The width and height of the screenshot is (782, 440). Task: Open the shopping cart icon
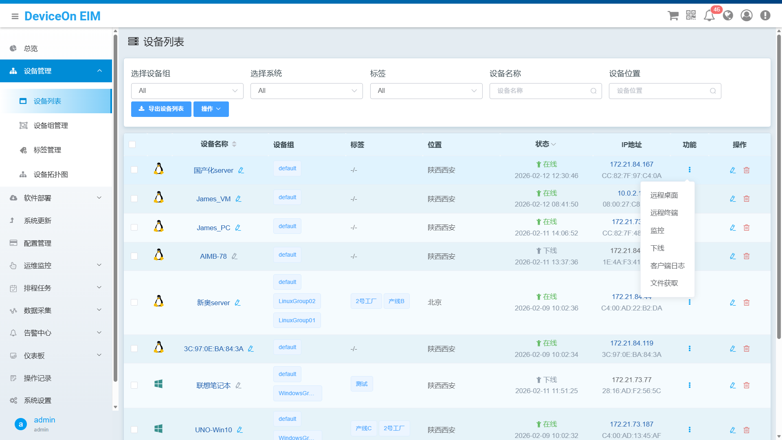coord(673,15)
